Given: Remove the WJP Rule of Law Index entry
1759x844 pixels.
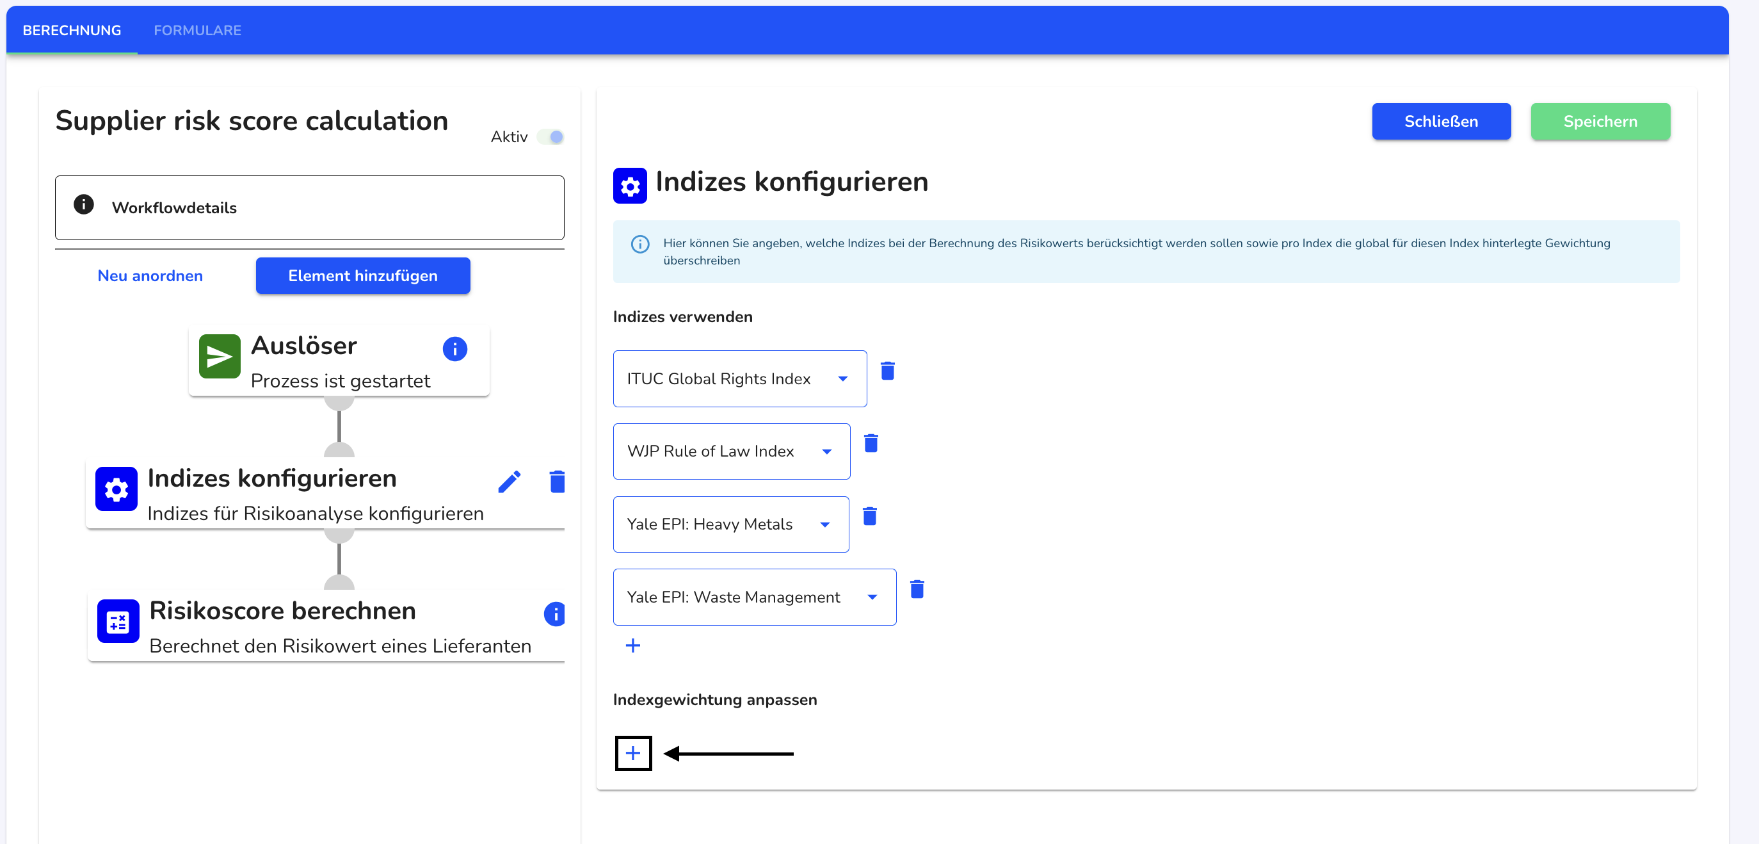Looking at the screenshot, I should tap(871, 443).
